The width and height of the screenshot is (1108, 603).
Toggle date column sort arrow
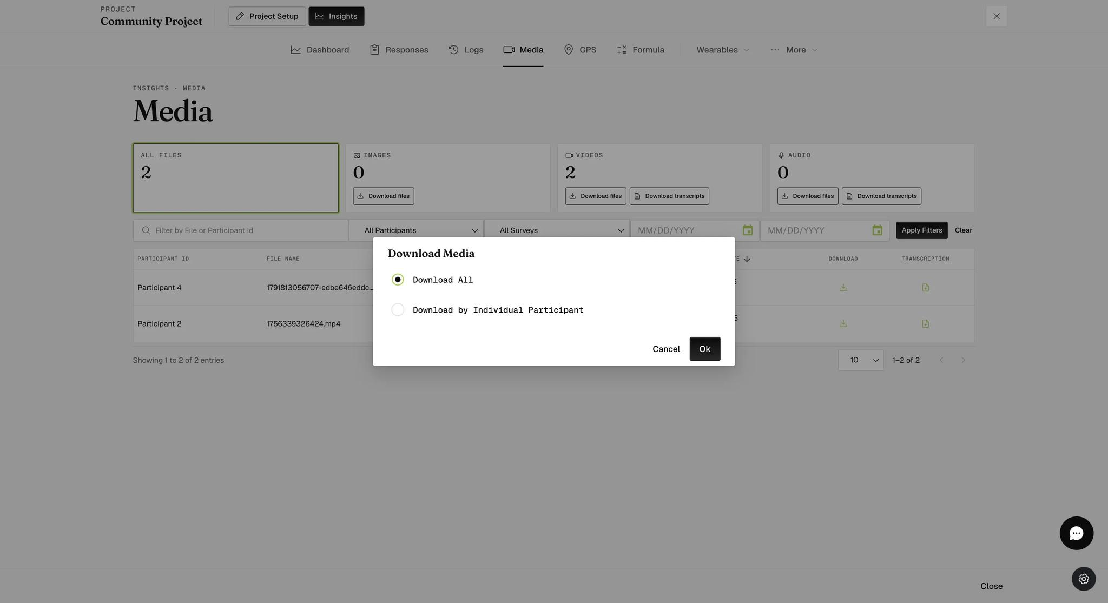click(x=747, y=259)
